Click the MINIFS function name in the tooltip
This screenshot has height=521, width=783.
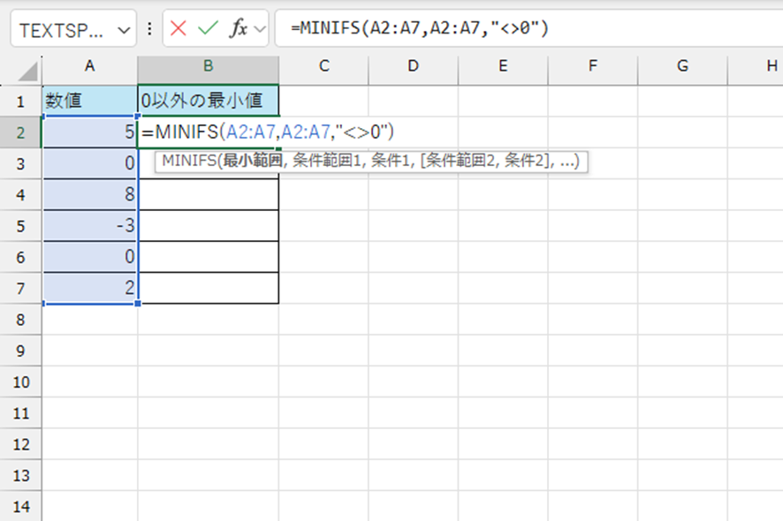(x=187, y=162)
